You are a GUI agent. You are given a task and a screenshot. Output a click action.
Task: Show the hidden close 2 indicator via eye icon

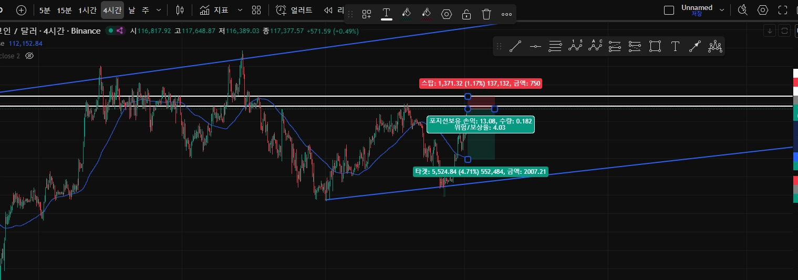tap(29, 56)
